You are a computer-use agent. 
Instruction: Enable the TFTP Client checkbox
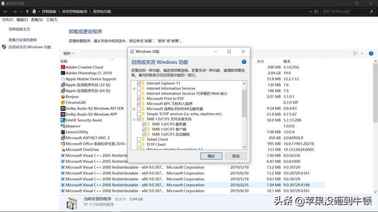click(139, 144)
